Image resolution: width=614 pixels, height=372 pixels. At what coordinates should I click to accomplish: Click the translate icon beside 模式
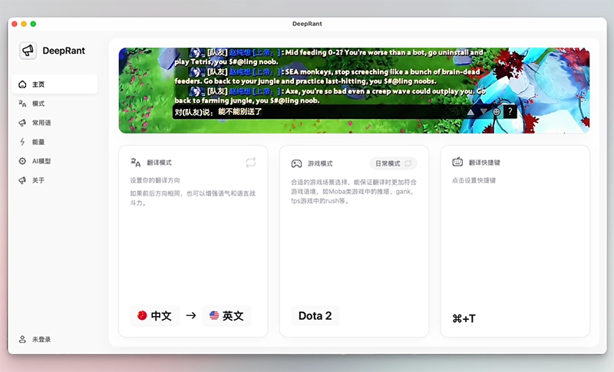click(22, 104)
